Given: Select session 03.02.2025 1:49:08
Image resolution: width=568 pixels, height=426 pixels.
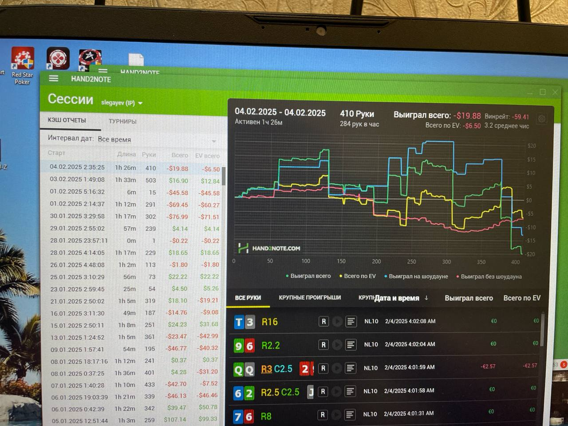Looking at the screenshot, I should point(134,180).
